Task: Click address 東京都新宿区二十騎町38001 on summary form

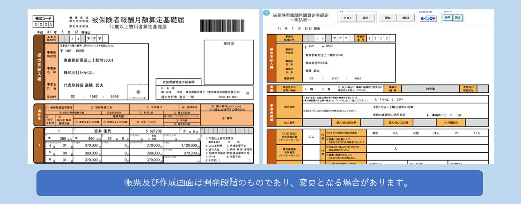Action: (x=324, y=55)
